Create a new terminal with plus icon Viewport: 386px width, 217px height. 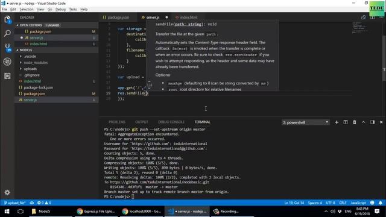pos(337,122)
